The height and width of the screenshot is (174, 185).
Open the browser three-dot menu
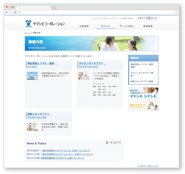click(176, 12)
